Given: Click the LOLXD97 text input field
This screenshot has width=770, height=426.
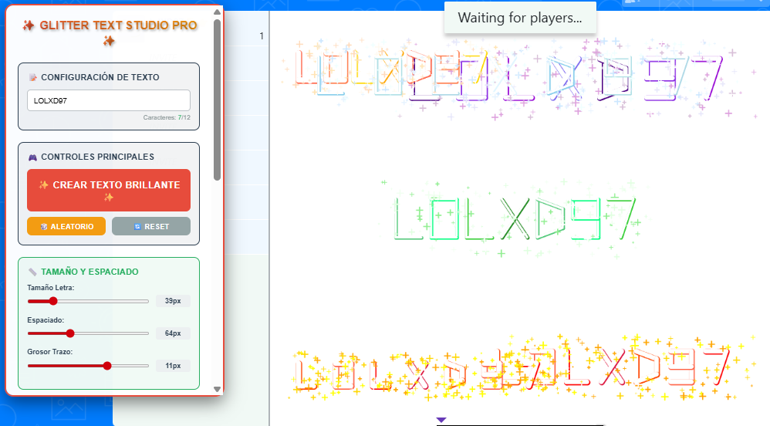Looking at the screenshot, I should pyautogui.click(x=109, y=100).
